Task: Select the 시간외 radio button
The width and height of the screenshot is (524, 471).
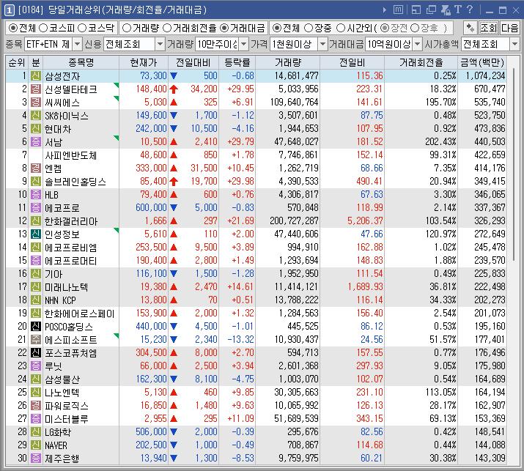Action: 341,28
